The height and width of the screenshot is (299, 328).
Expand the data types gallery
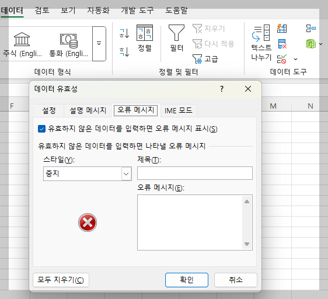[99, 44]
